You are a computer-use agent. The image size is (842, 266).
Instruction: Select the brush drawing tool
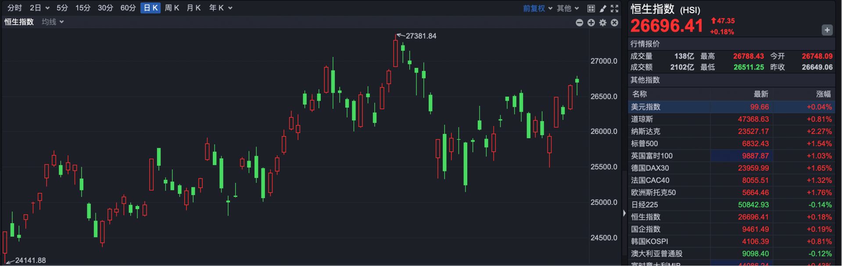603,8
